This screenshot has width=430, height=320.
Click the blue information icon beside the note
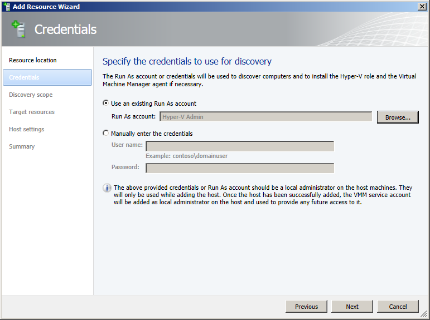pyautogui.click(x=107, y=188)
